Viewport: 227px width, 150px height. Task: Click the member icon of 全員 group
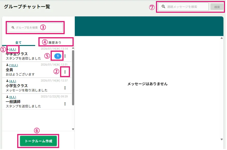7,65
